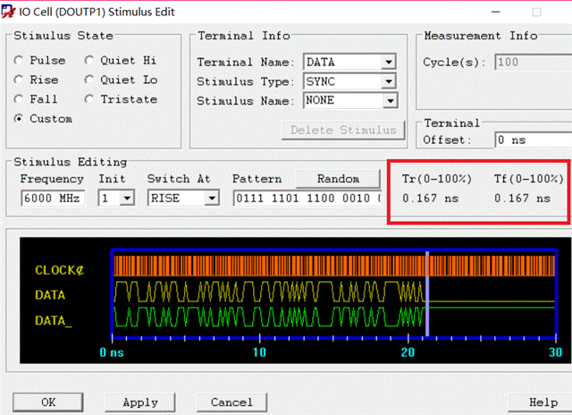Click the OK button
572x415 pixels.
(48, 402)
